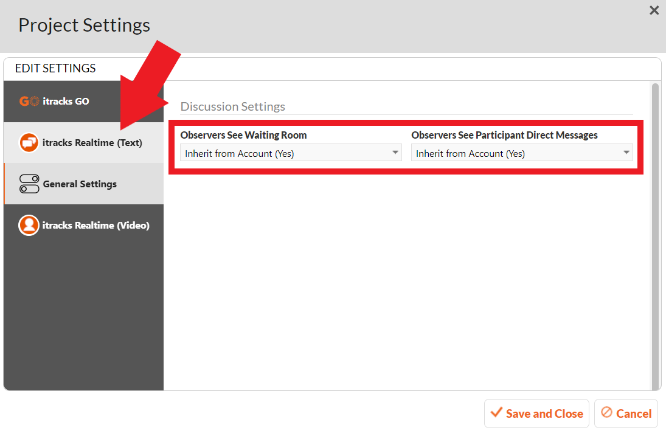666x436 pixels.
Task: Click the Waiting Room dropdown arrow
Action: (395, 153)
